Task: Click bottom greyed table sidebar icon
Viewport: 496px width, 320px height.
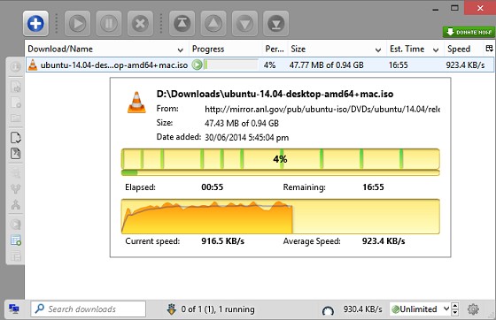Action: [x=16, y=256]
